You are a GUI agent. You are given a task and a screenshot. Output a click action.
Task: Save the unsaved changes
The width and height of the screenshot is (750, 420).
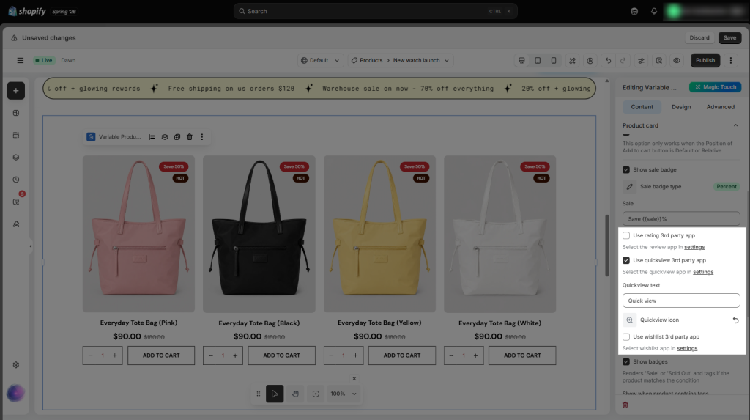tap(730, 38)
